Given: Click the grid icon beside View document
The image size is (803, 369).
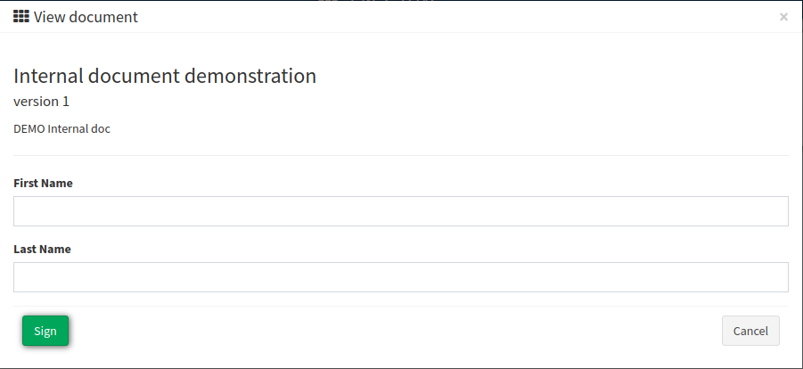Looking at the screenshot, I should [21, 16].
